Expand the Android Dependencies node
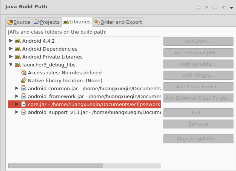The width and height of the screenshot is (236, 171). [11, 48]
